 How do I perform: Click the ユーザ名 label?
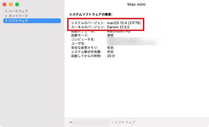(78, 43)
